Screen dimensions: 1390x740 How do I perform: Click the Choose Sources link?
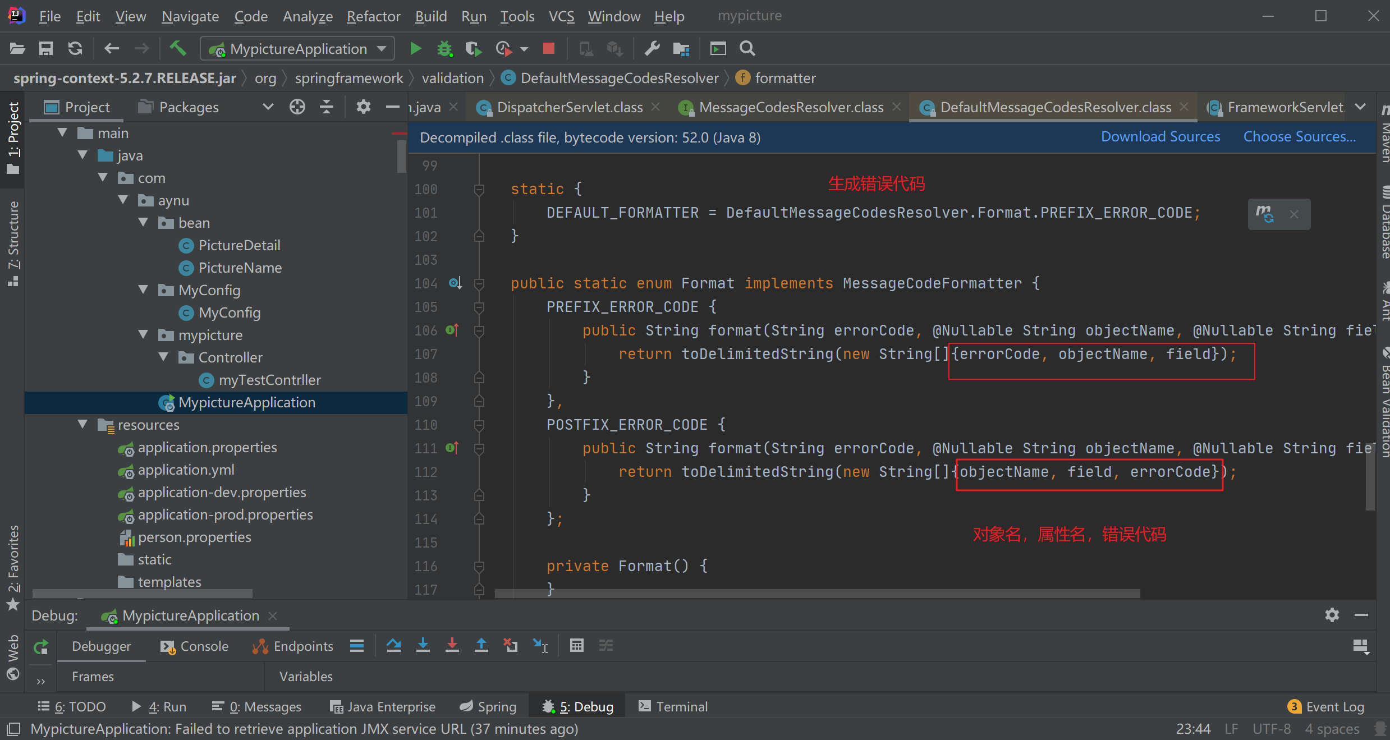click(x=1299, y=137)
